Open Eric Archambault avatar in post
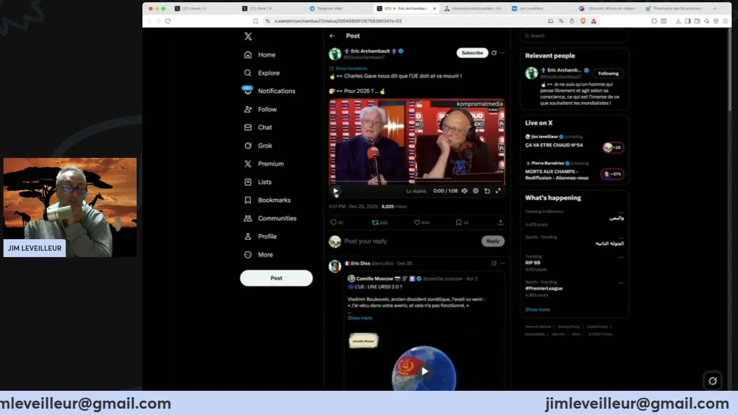Viewport: 738px width, 415px height. [x=335, y=54]
